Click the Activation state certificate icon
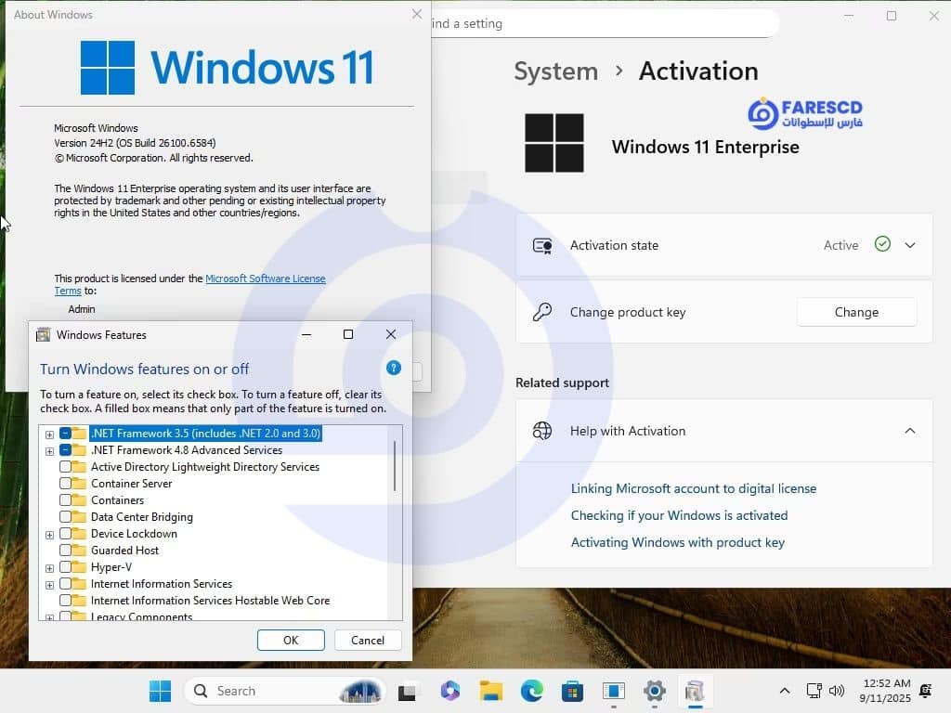Screen dimensions: 951x713 tap(542, 245)
